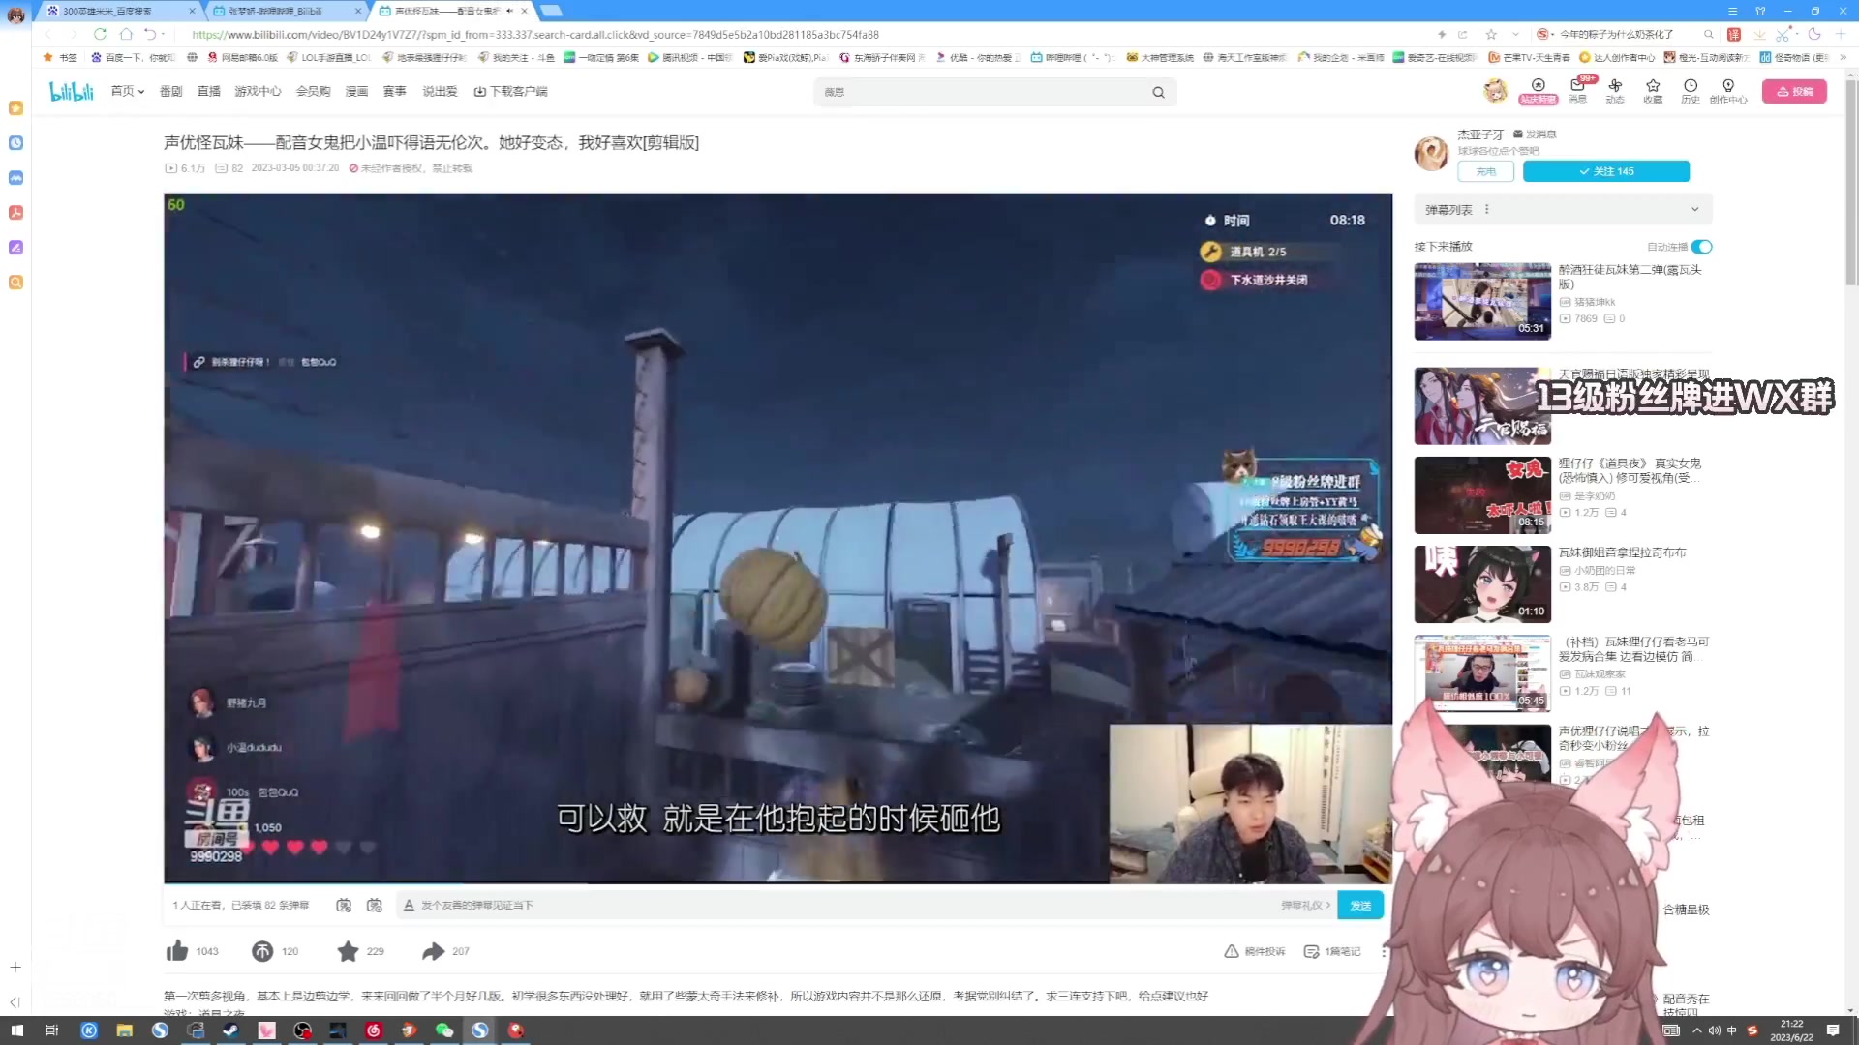Toggle the 自动连播 autoplay switch

coord(1702,247)
